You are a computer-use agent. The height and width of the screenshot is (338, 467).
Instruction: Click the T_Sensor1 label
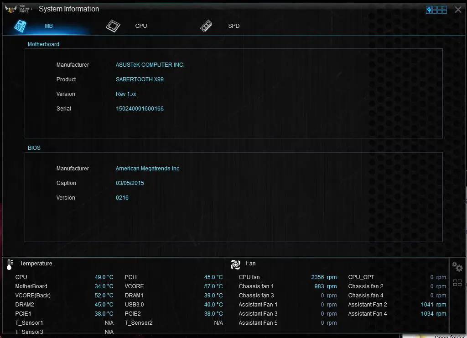click(29, 323)
